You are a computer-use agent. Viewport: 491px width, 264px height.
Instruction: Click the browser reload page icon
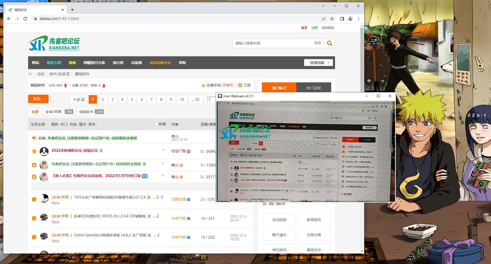pyautogui.click(x=25, y=19)
